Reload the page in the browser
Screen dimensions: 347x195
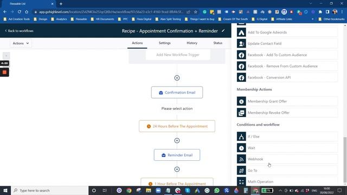tap(20, 12)
